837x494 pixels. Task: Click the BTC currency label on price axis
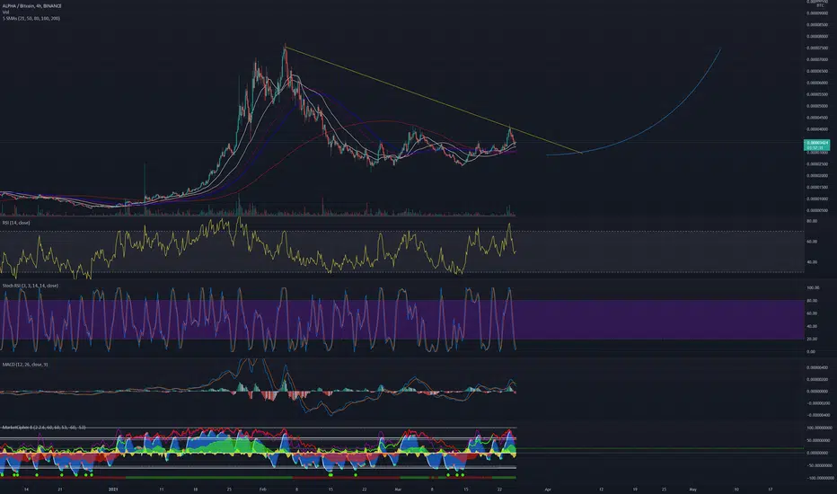click(820, 5)
